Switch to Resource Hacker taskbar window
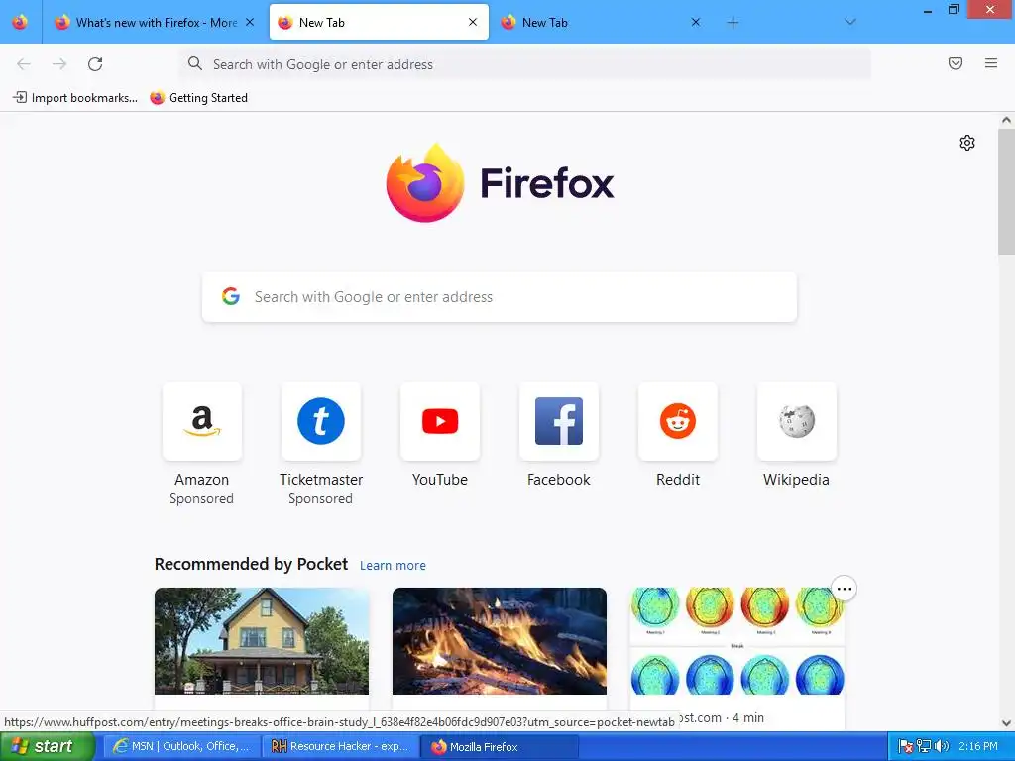The image size is (1015, 761). click(x=341, y=747)
